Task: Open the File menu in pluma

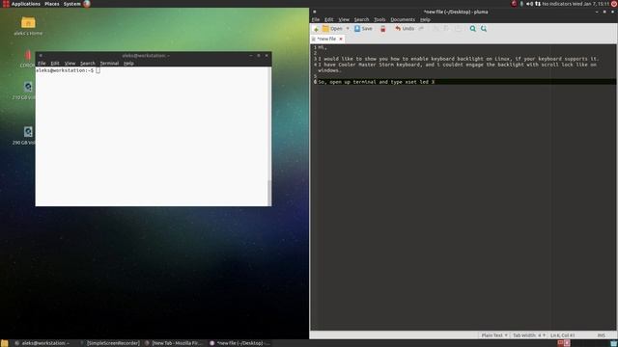Action: (316, 19)
